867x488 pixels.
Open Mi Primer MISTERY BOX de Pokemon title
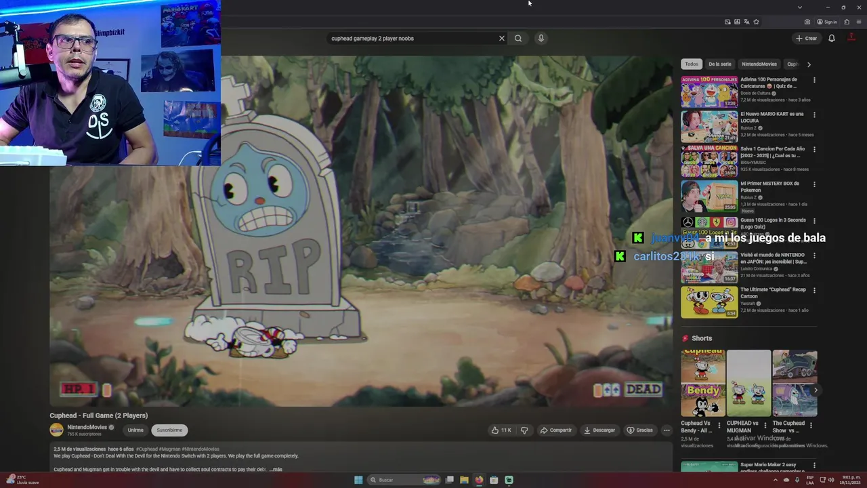tap(769, 187)
